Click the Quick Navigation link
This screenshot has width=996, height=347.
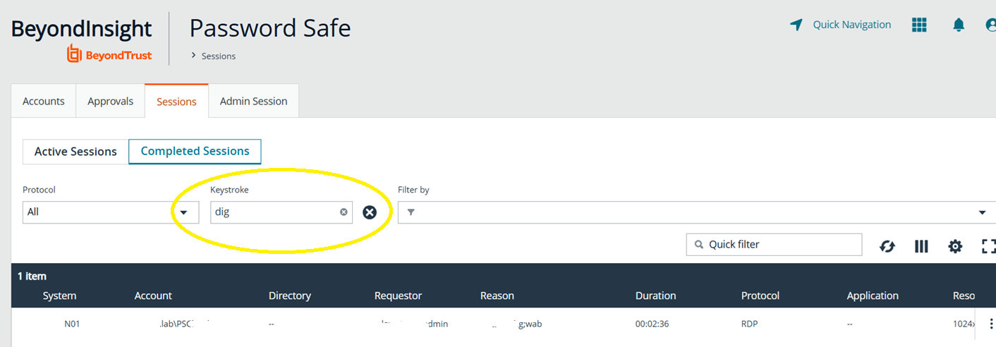tap(852, 25)
